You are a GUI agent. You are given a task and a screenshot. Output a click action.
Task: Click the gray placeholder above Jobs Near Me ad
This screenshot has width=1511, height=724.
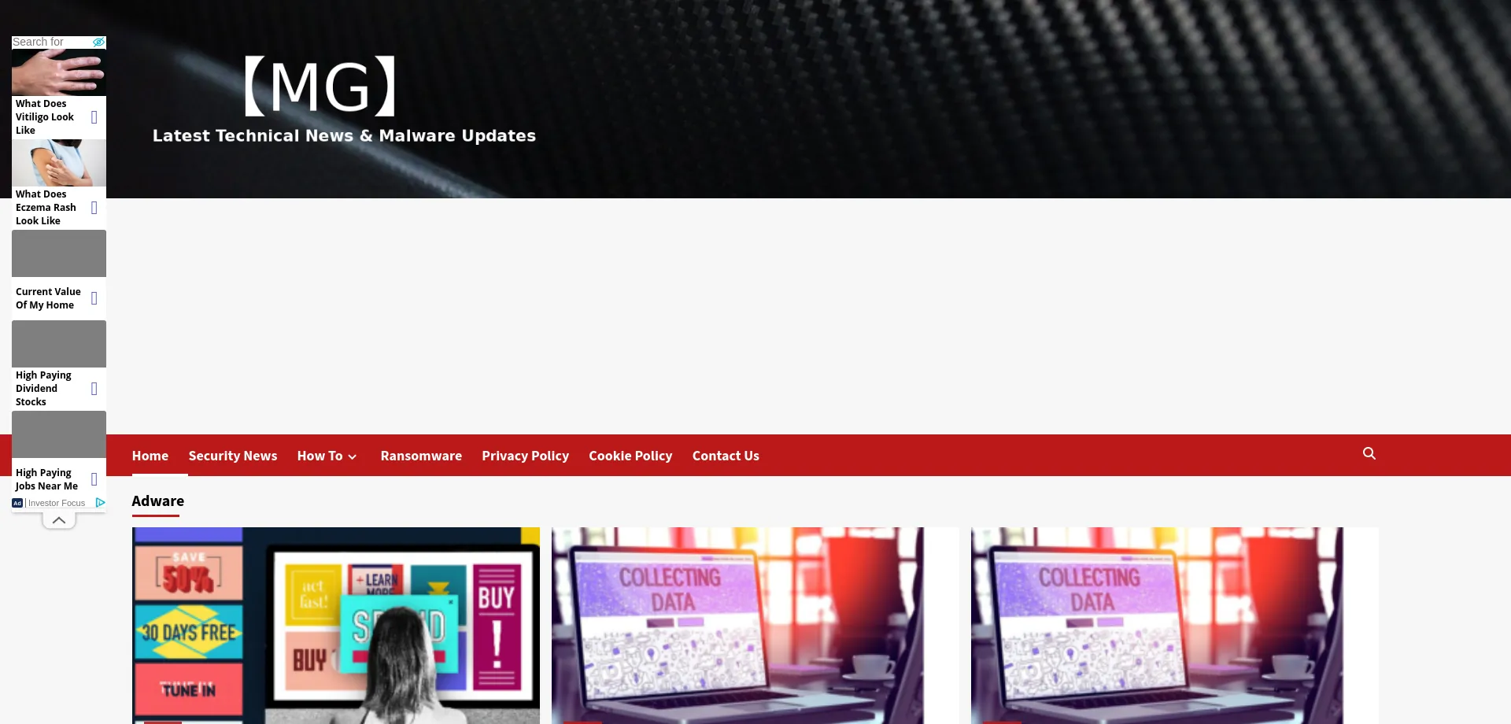pos(59,434)
